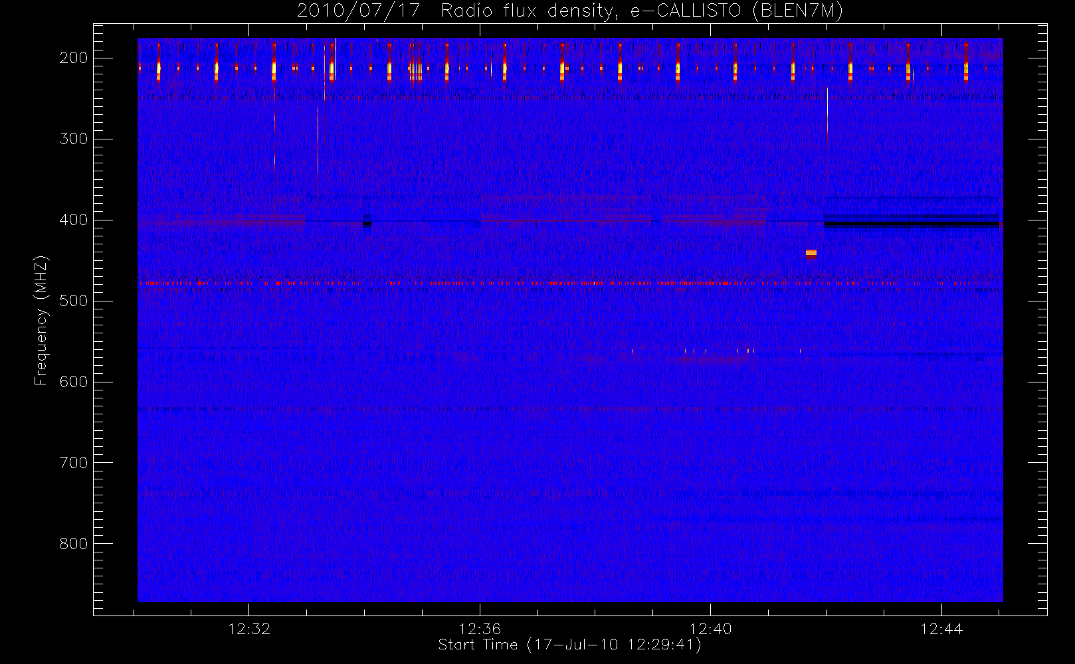The image size is (1075, 664).
Task: Click the 200 frequency tick label
Action: [x=73, y=58]
